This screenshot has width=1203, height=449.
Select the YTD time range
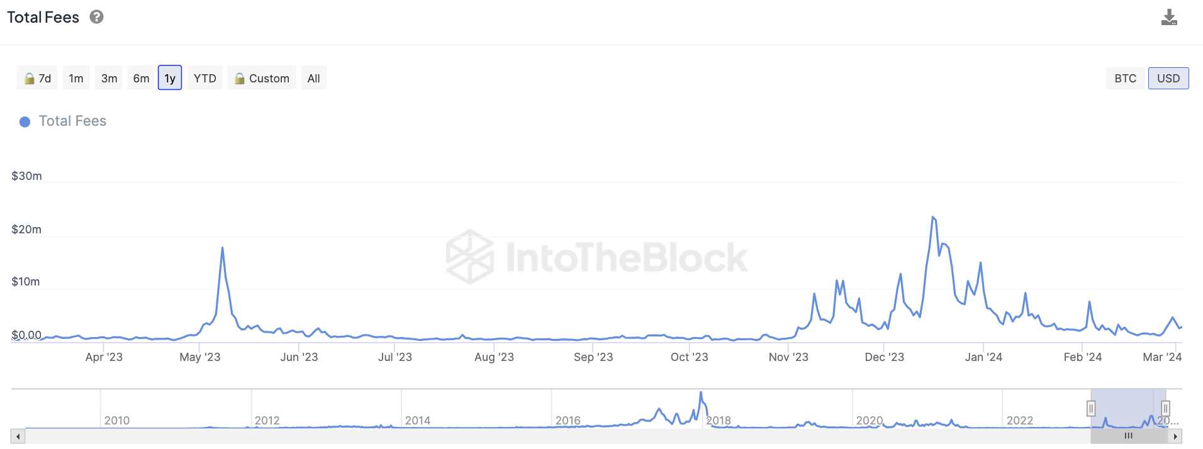pos(205,79)
